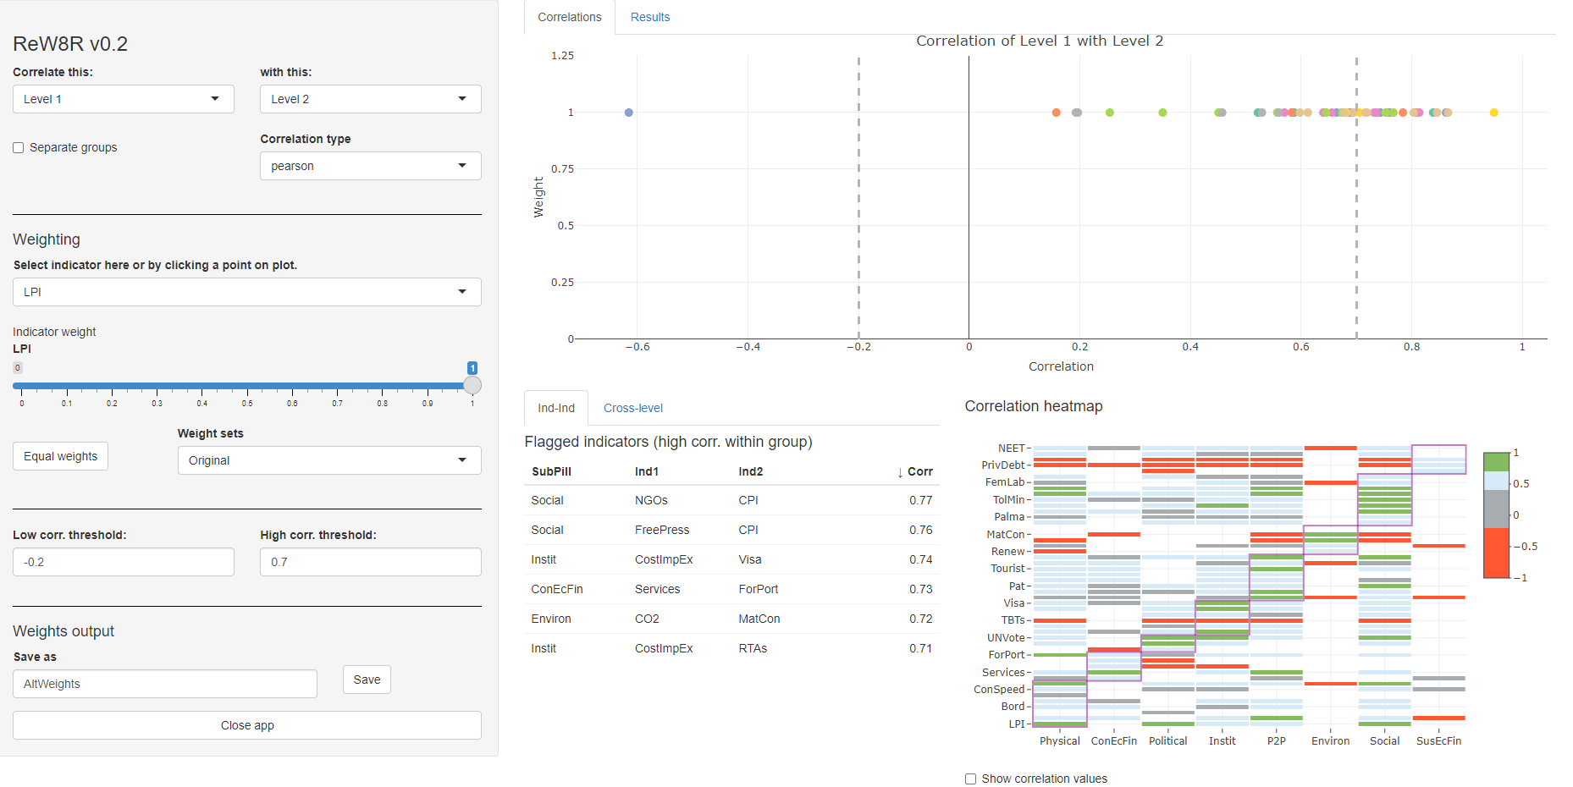The height and width of the screenshot is (787, 1573).
Task: Click the yellow point near correlation 0.95
Action: click(x=1493, y=113)
